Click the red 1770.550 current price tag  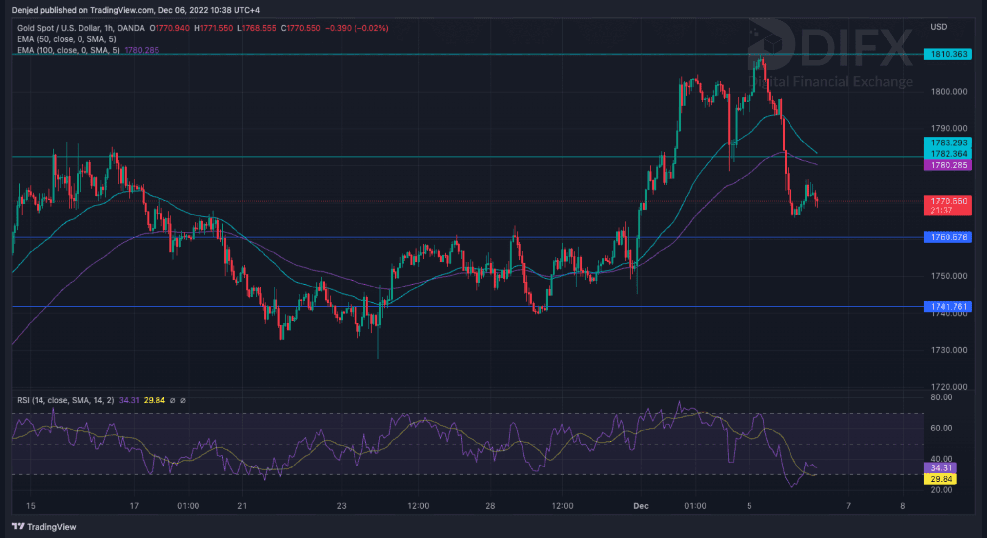pyautogui.click(x=948, y=205)
